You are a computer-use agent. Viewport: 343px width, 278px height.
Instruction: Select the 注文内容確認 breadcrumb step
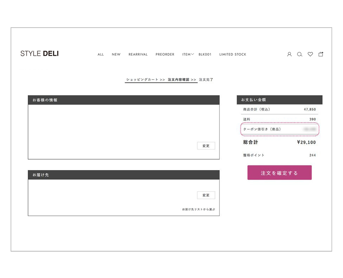(x=179, y=80)
